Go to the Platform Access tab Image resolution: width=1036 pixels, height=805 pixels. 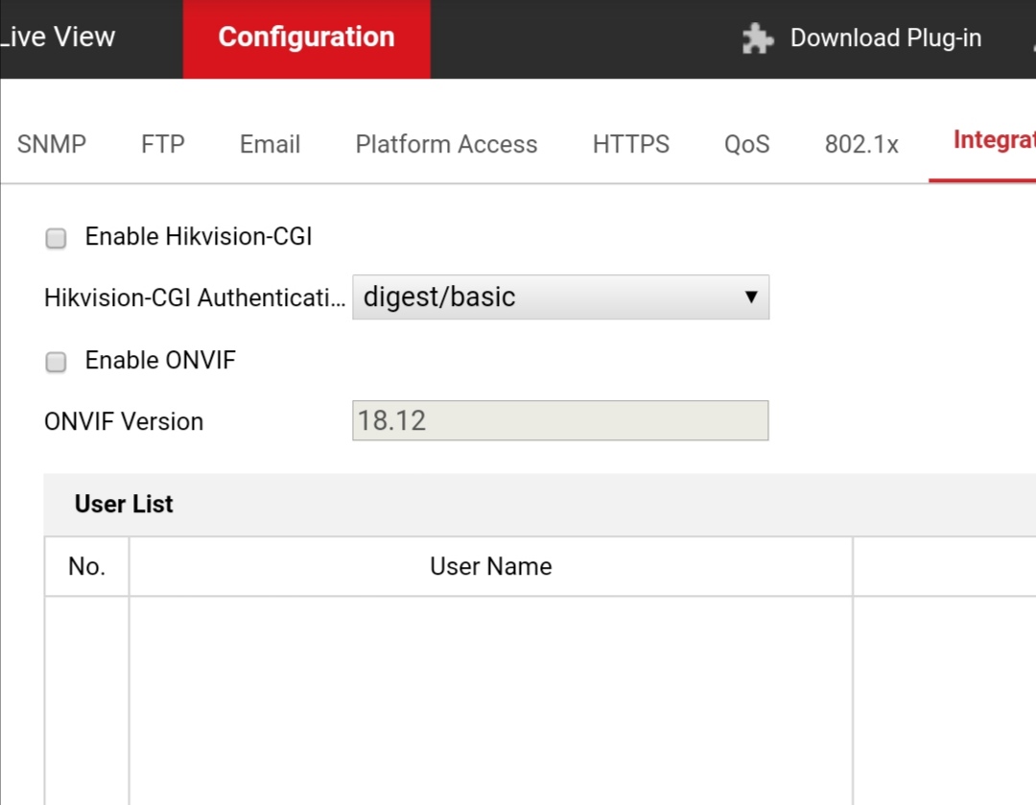446,144
